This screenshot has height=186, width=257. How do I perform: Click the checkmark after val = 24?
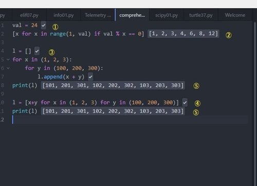click(44, 26)
